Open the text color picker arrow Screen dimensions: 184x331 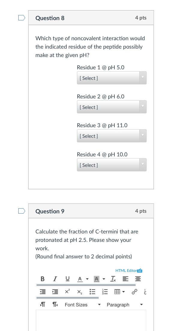87,279
